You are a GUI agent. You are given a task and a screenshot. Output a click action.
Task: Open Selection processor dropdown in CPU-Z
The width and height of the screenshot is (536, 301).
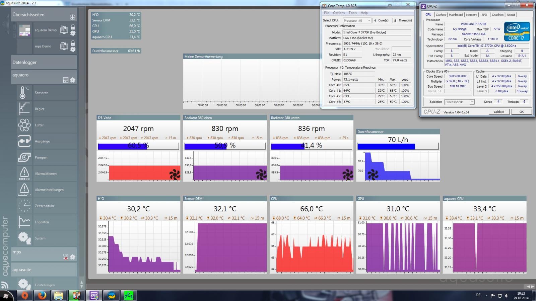tap(459, 102)
